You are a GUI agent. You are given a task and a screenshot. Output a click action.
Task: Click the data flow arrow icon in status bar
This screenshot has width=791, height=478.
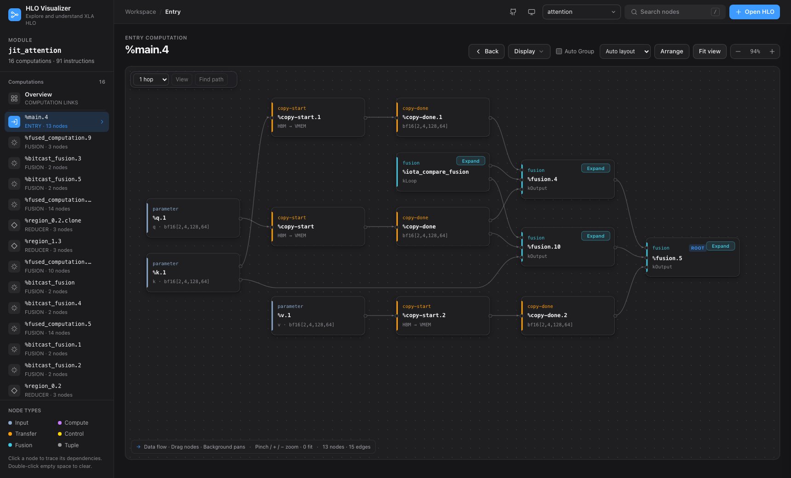[138, 447]
